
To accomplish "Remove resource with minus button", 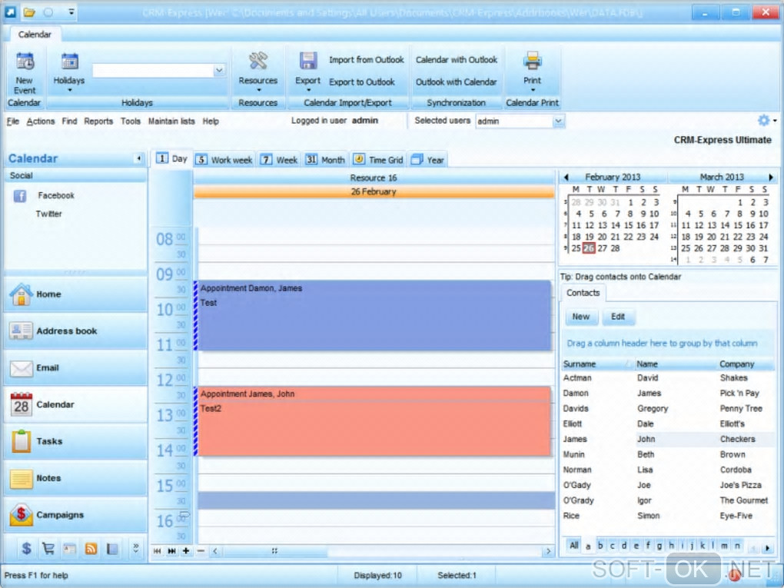I will [x=201, y=551].
